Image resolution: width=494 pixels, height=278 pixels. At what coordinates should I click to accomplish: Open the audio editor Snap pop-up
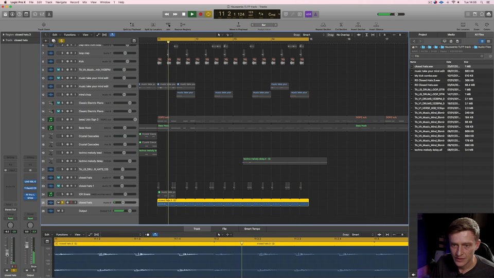(x=362, y=235)
